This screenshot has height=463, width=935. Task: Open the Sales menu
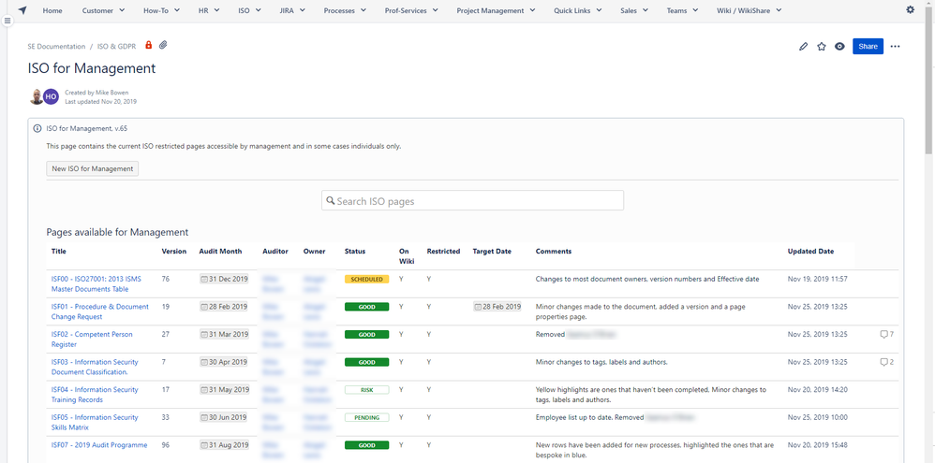coord(634,10)
